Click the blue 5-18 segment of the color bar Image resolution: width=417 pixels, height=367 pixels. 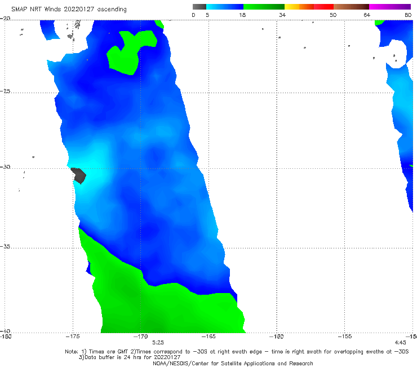point(225,7)
